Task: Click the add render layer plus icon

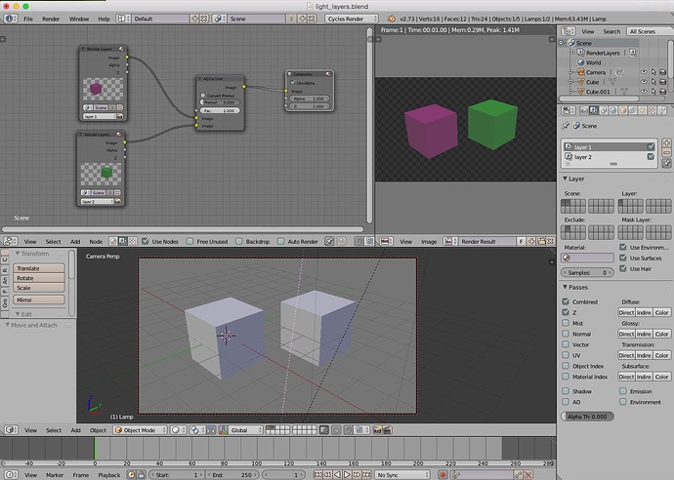Action: (666, 143)
